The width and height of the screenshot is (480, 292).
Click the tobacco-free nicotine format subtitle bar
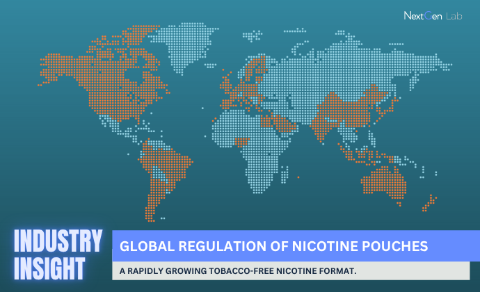click(291, 270)
